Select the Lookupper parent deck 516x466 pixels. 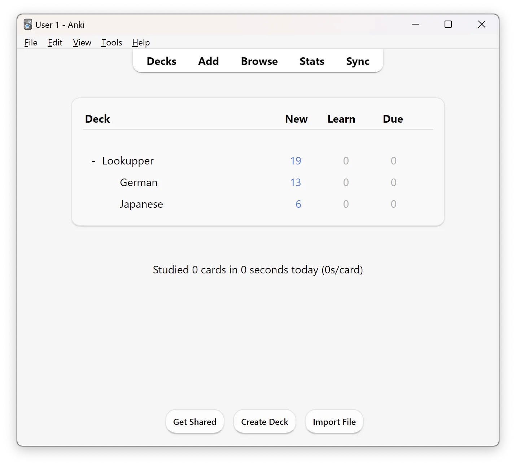tap(128, 161)
